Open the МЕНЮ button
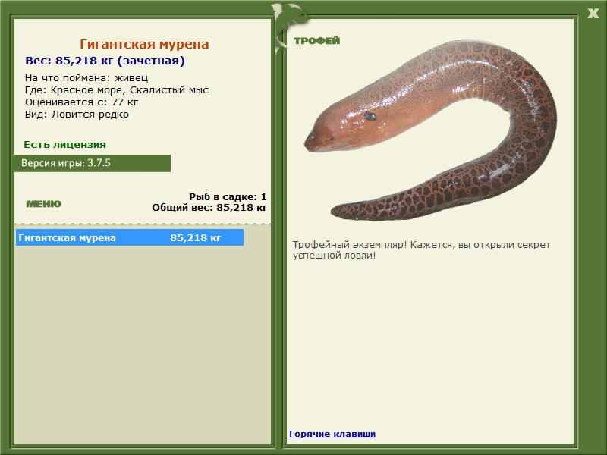The width and height of the screenshot is (607, 455). [x=43, y=204]
